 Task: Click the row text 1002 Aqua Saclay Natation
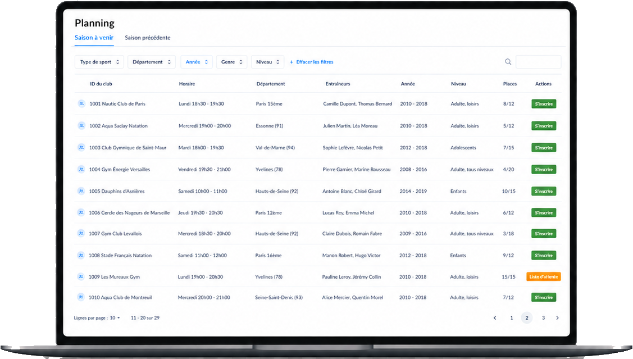(x=119, y=126)
